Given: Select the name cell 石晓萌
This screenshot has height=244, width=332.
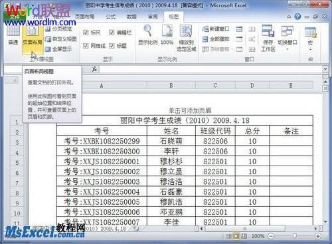Looking at the screenshot, I should point(171,141).
